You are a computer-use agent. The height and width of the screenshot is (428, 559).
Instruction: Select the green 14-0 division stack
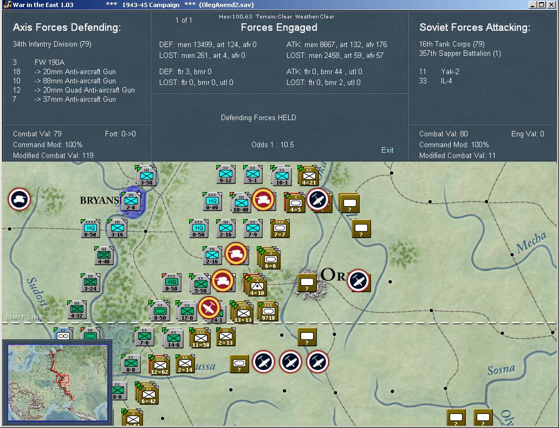[x=173, y=338]
